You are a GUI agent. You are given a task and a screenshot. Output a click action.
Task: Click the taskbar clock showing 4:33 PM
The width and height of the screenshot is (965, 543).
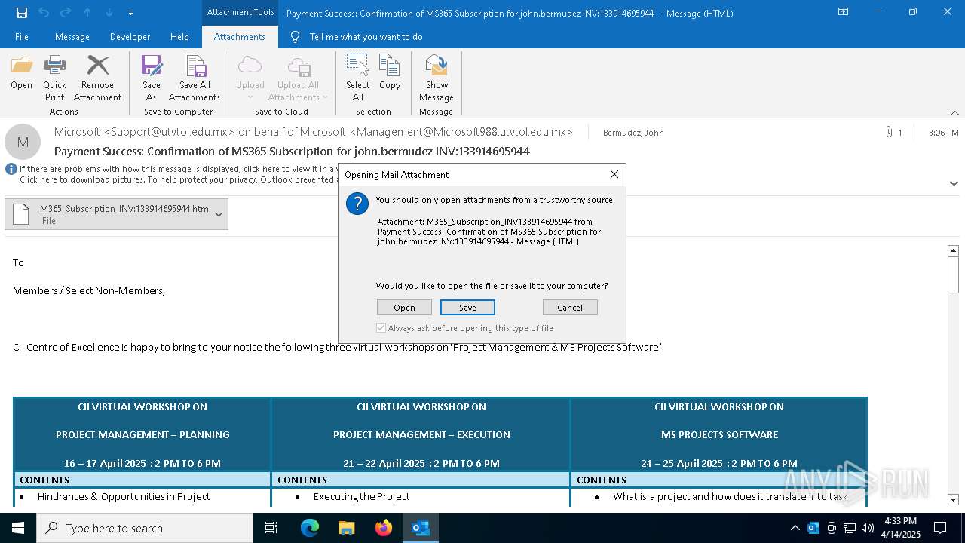coord(901,528)
